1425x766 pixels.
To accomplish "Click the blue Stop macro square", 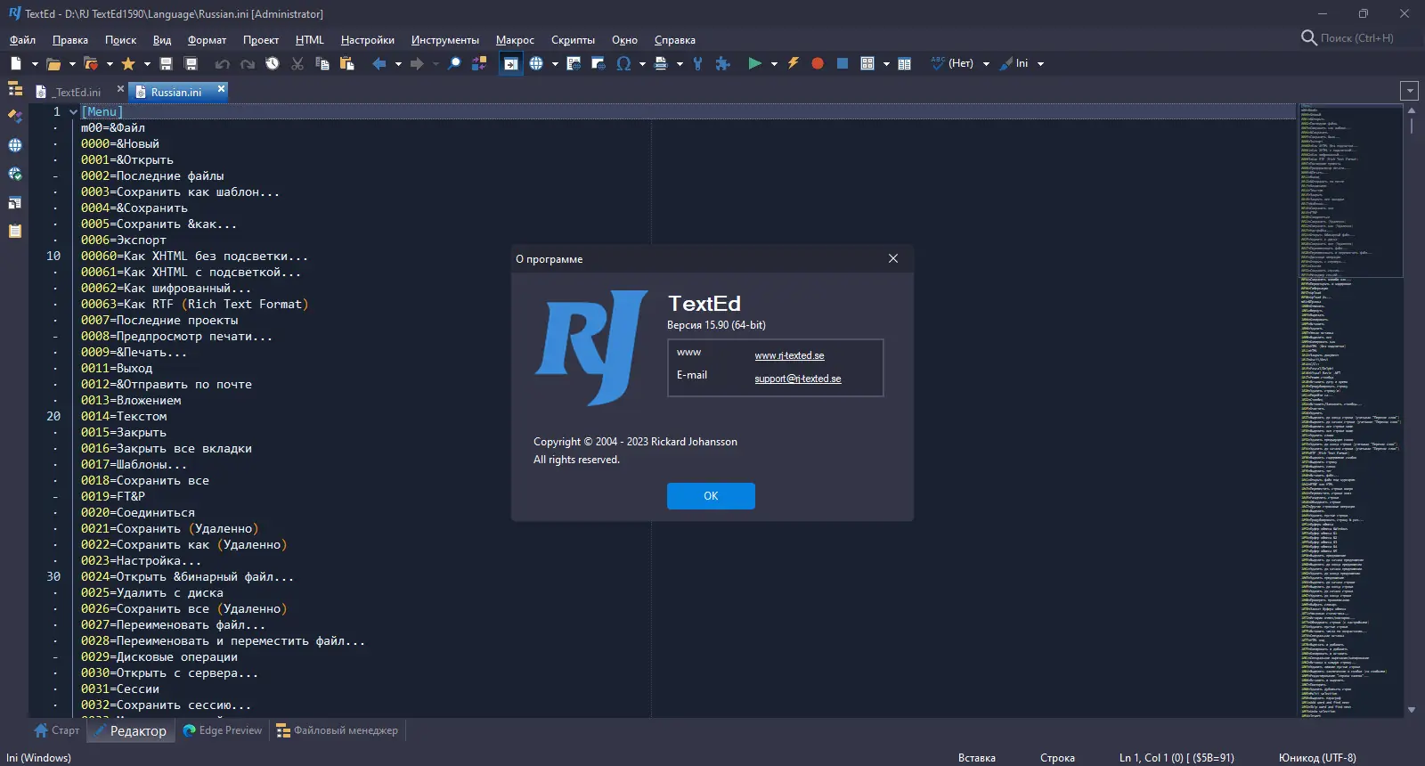I will (x=843, y=63).
